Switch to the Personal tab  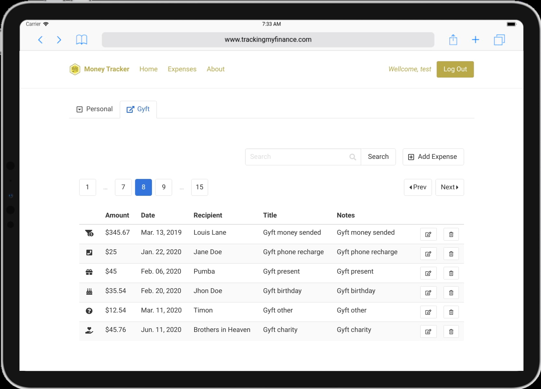[94, 109]
